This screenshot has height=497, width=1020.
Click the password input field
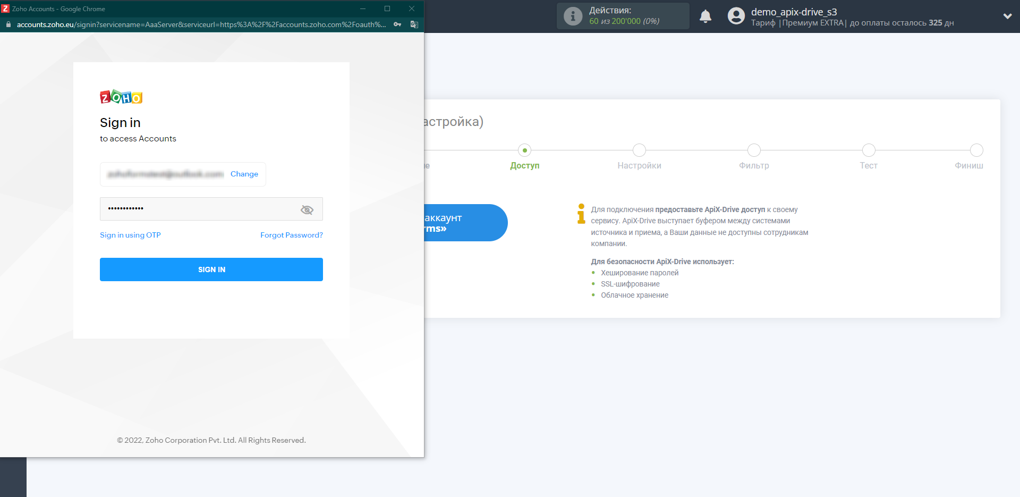point(211,209)
